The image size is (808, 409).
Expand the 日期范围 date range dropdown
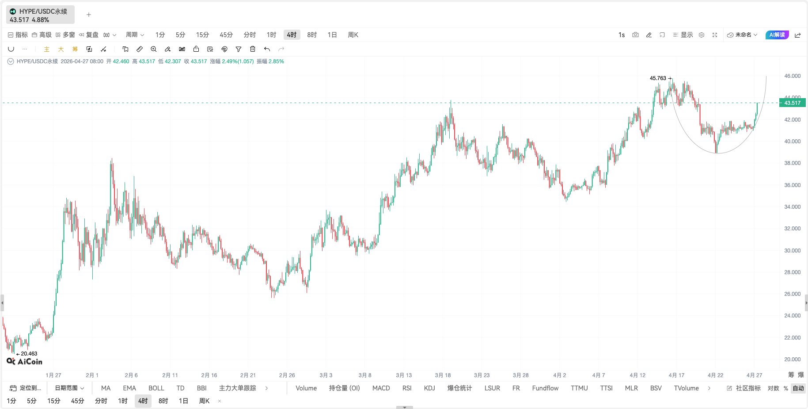69,388
